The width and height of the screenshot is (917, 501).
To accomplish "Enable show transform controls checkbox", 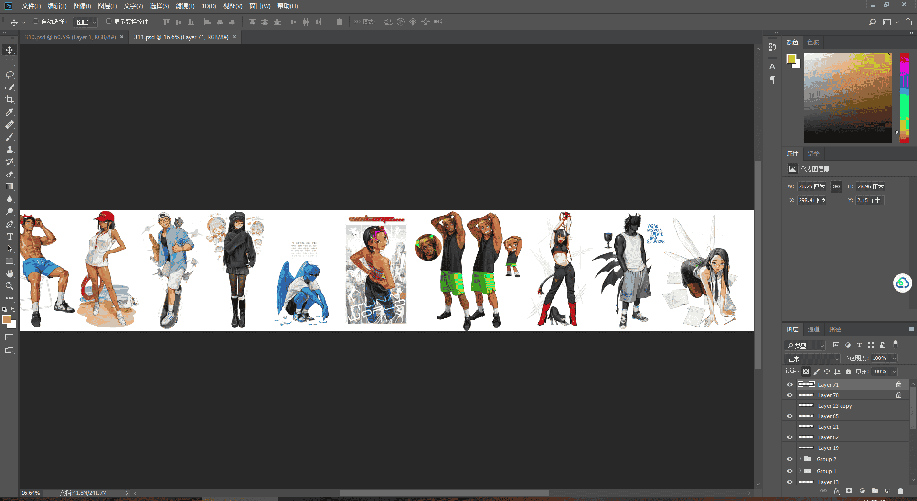I will click(108, 22).
